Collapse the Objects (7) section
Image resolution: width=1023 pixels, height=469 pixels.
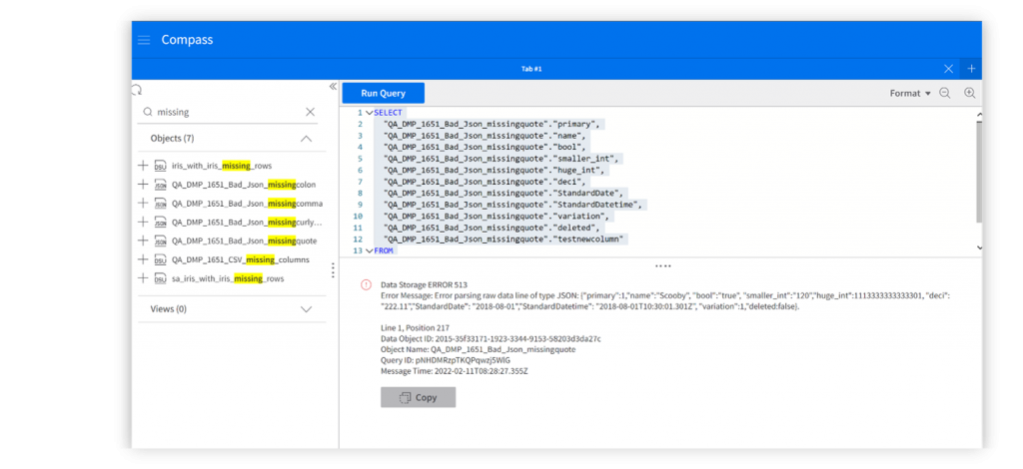307,139
